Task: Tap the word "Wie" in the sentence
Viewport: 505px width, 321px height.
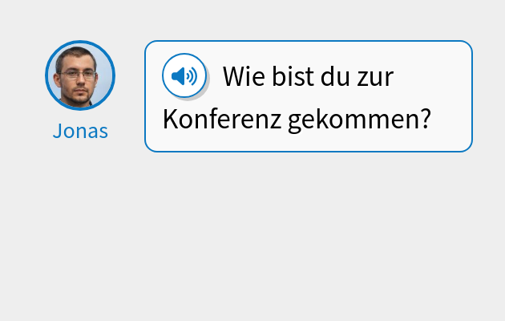Action: (x=242, y=77)
